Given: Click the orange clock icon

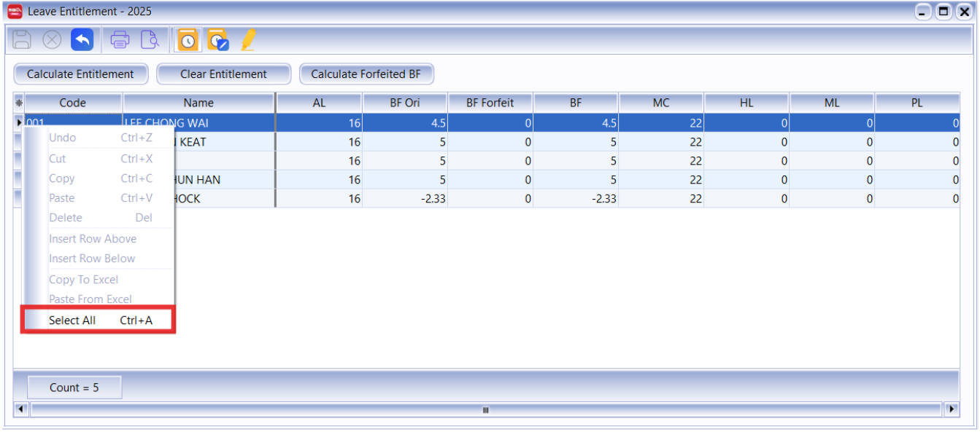Looking at the screenshot, I should (x=188, y=40).
